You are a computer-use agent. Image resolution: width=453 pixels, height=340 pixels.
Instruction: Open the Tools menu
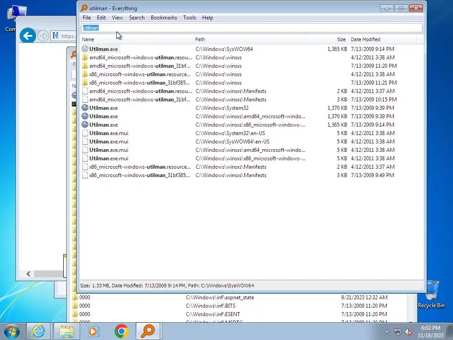coord(189,18)
